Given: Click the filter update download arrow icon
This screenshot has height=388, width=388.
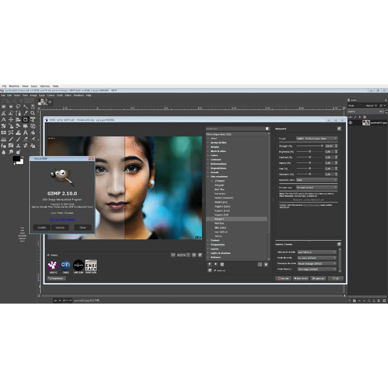Looking at the screenshot, I should [x=266, y=264].
